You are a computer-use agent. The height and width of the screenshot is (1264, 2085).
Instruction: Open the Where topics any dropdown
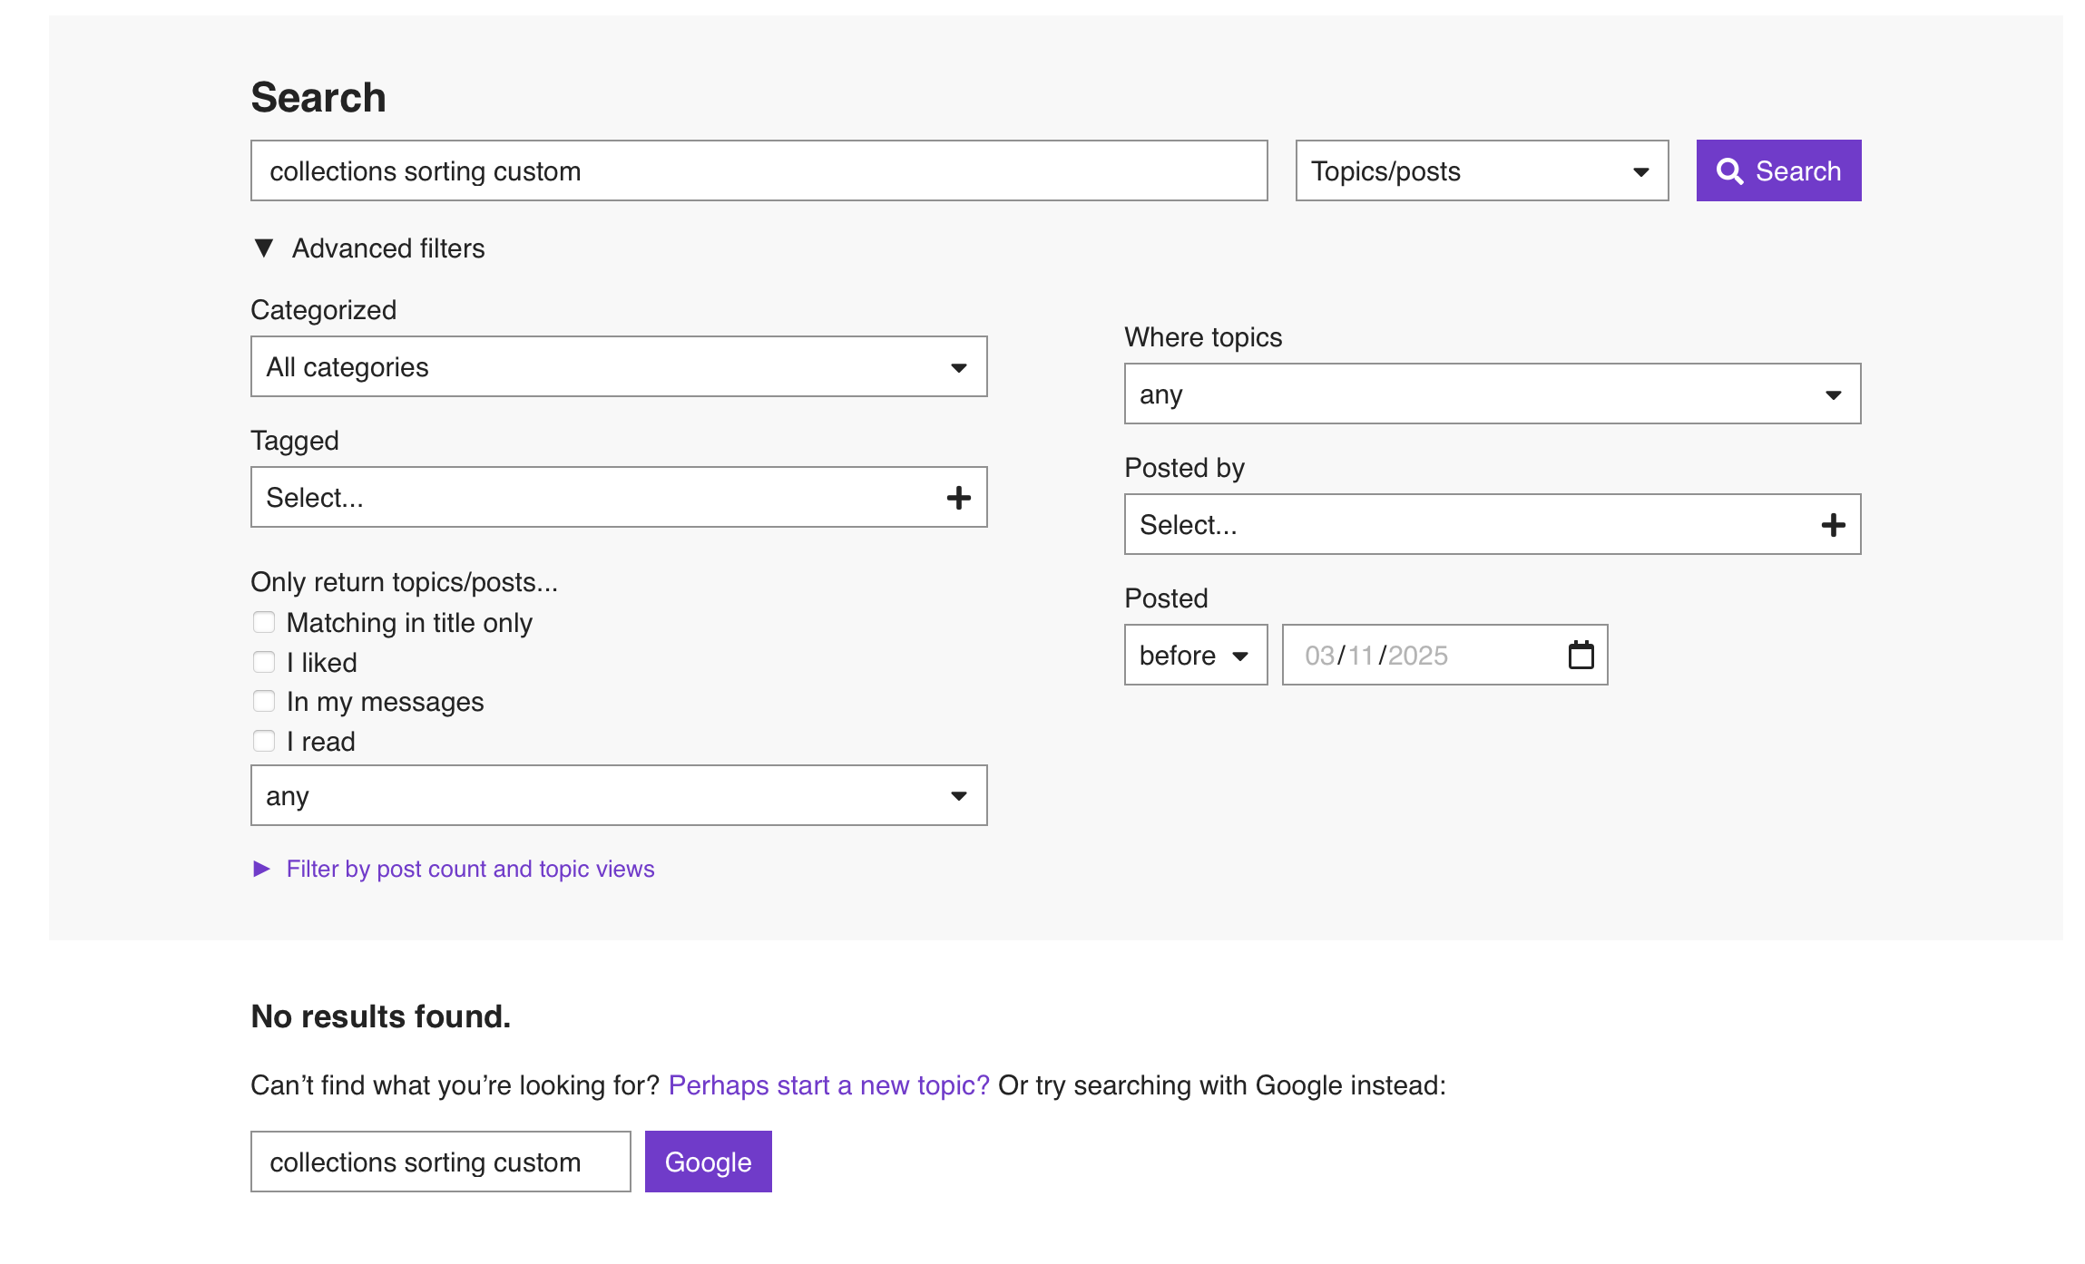[1492, 394]
